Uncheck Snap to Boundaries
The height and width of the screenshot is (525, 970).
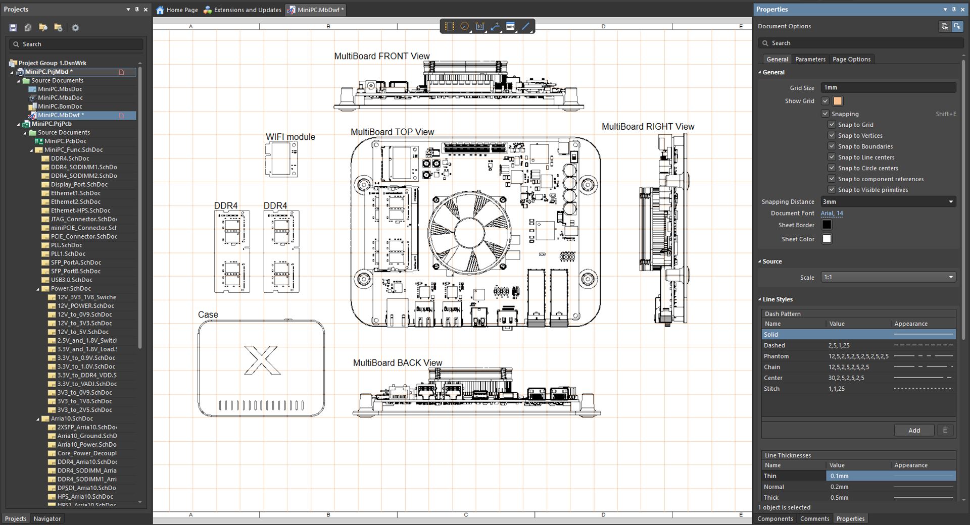coord(832,146)
